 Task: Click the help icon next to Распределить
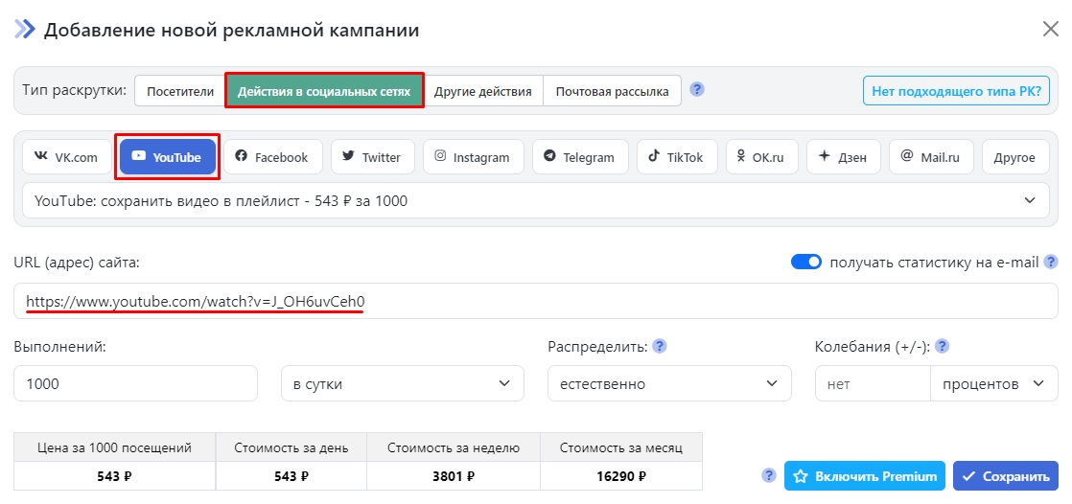(660, 346)
